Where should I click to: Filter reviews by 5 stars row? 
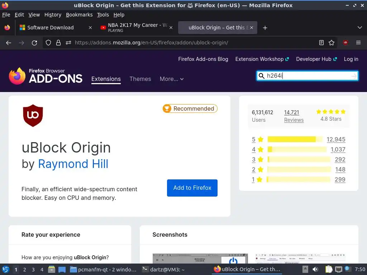pos(299,139)
